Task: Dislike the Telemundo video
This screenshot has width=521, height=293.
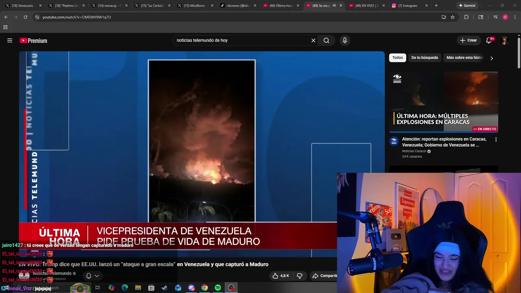Action: pos(300,276)
